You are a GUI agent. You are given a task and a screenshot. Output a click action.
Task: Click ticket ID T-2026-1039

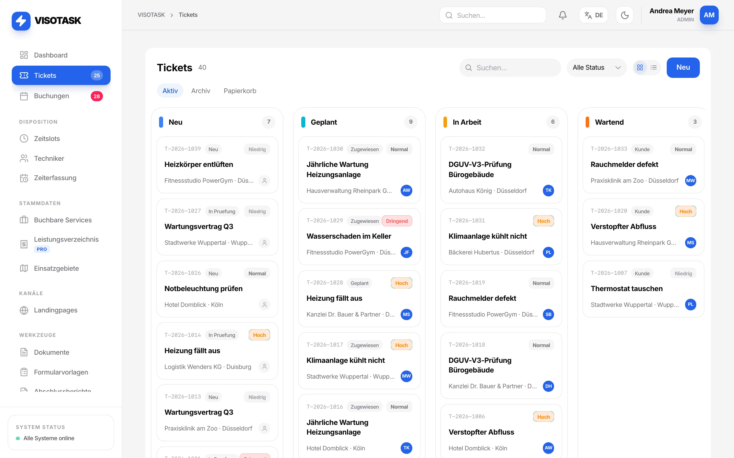(x=182, y=149)
